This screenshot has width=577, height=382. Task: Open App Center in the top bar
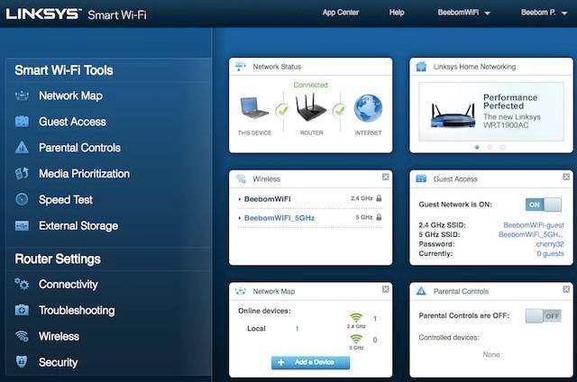(342, 14)
